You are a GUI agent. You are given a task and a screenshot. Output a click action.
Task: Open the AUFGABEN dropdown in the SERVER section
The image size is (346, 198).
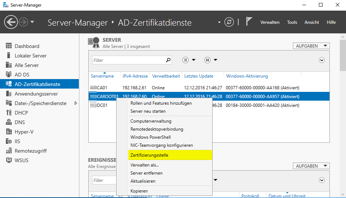[311, 46]
